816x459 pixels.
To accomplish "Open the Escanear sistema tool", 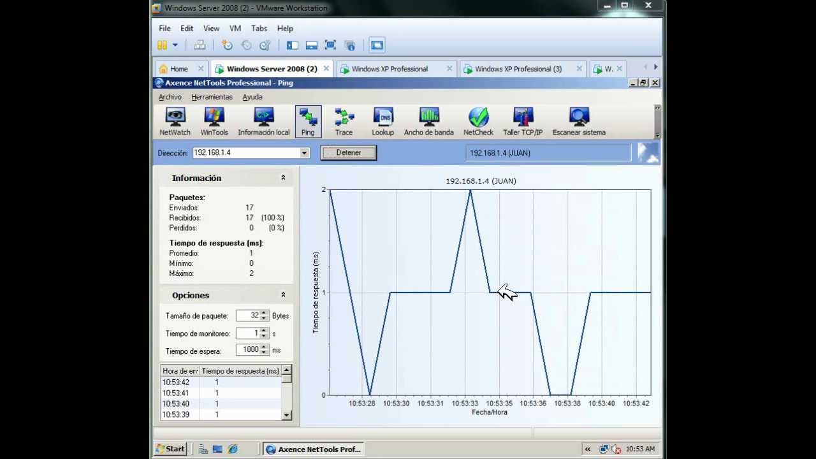I will 579,121.
